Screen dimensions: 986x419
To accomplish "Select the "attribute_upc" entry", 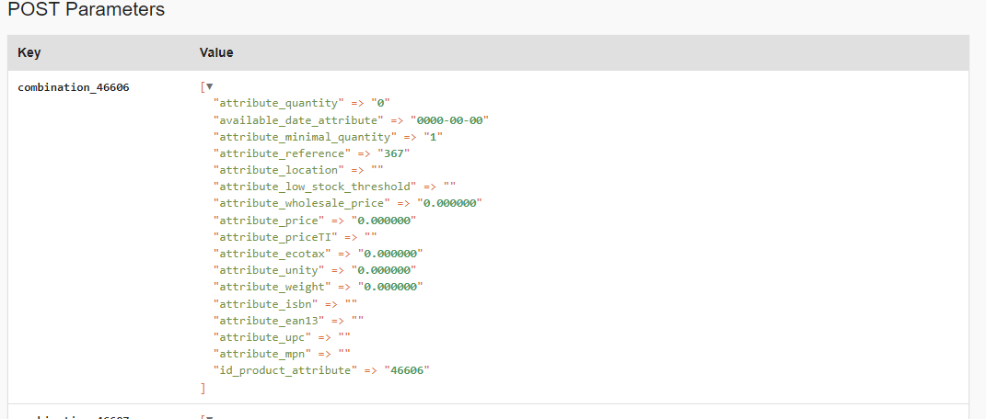I will [x=262, y=337].
